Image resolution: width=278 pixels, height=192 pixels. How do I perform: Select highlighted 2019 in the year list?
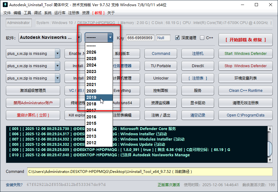(99, 97)
